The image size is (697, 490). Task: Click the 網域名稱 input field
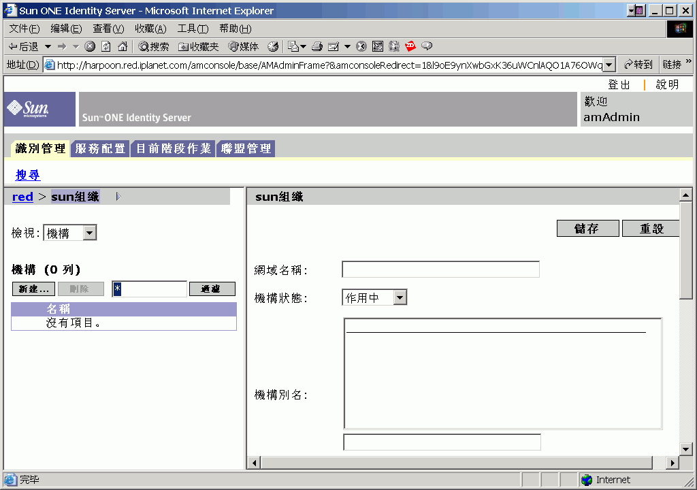click(x=440, y=269)
